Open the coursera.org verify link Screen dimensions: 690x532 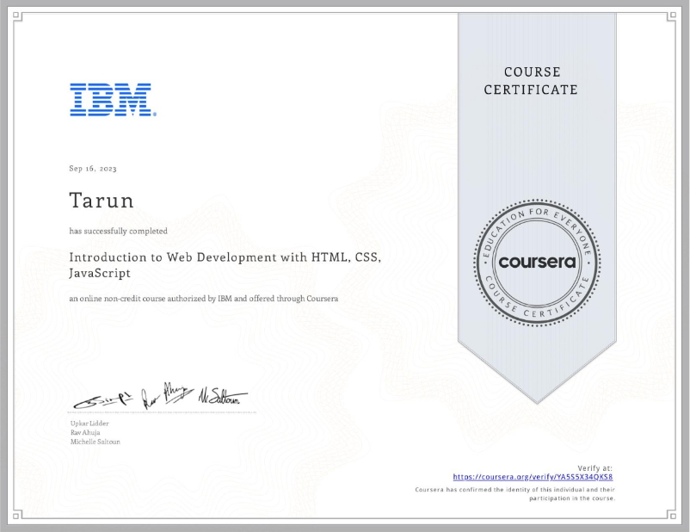[533, 477]
